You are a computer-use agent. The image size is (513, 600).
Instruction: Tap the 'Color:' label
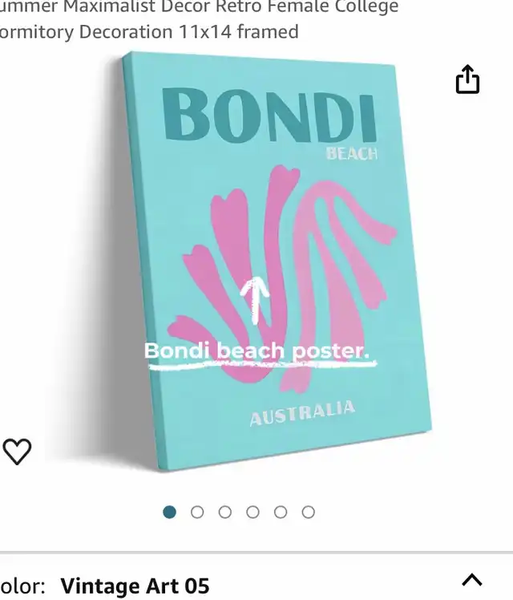(23, 586)
